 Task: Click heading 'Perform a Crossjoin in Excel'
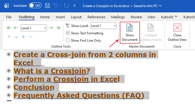point(67,79)
